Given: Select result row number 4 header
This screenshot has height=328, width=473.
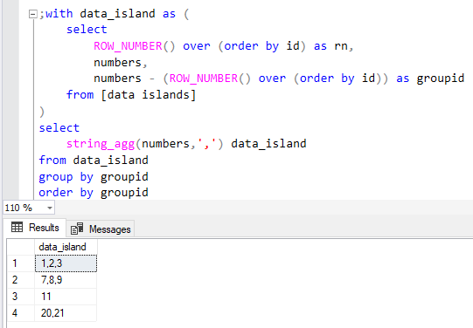Looking at the screenshot, I should point(20,313).
